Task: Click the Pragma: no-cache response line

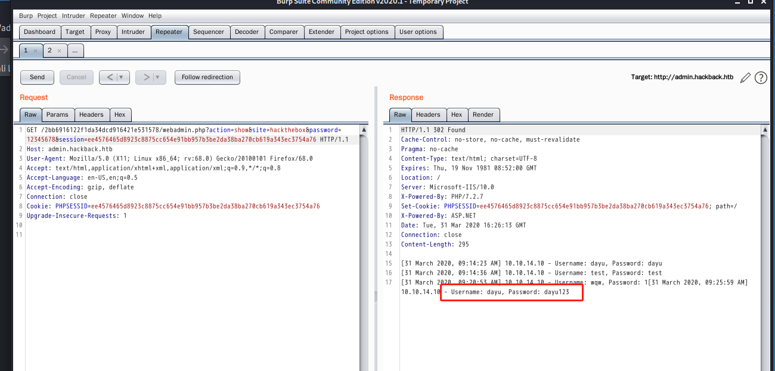Action: (x=430, y=149)
